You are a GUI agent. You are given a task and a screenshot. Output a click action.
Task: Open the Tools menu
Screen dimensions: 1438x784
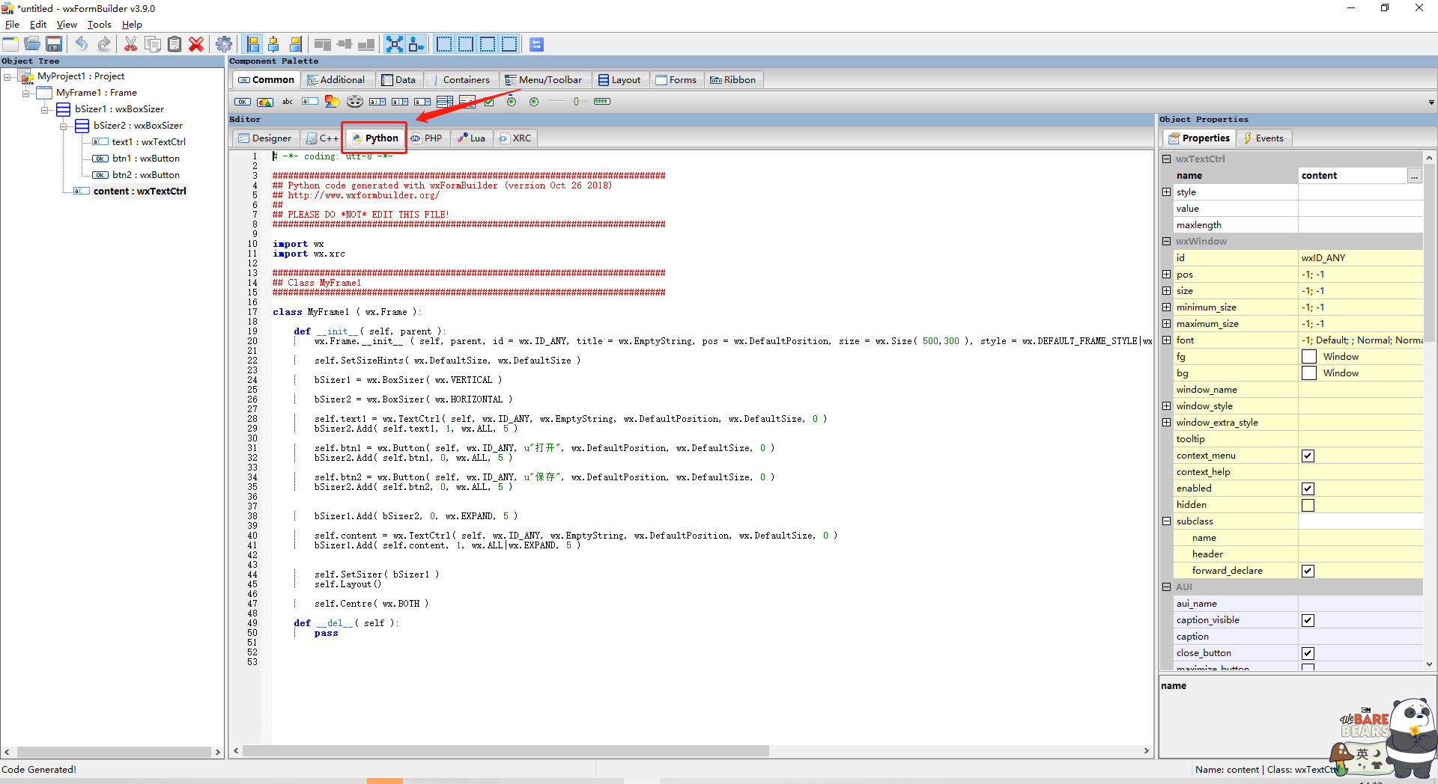point(99,25)
